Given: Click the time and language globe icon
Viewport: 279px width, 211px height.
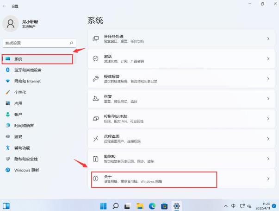Looking at the screenshot, I should point(8,125).
